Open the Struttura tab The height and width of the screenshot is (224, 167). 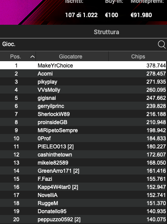pyautogui.click(x=106, y=32)
